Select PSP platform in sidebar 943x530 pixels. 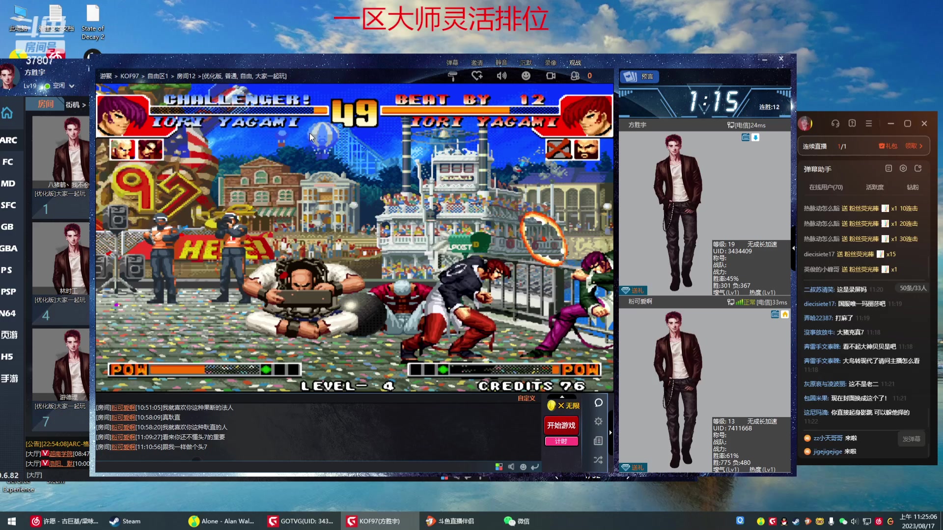8,291
